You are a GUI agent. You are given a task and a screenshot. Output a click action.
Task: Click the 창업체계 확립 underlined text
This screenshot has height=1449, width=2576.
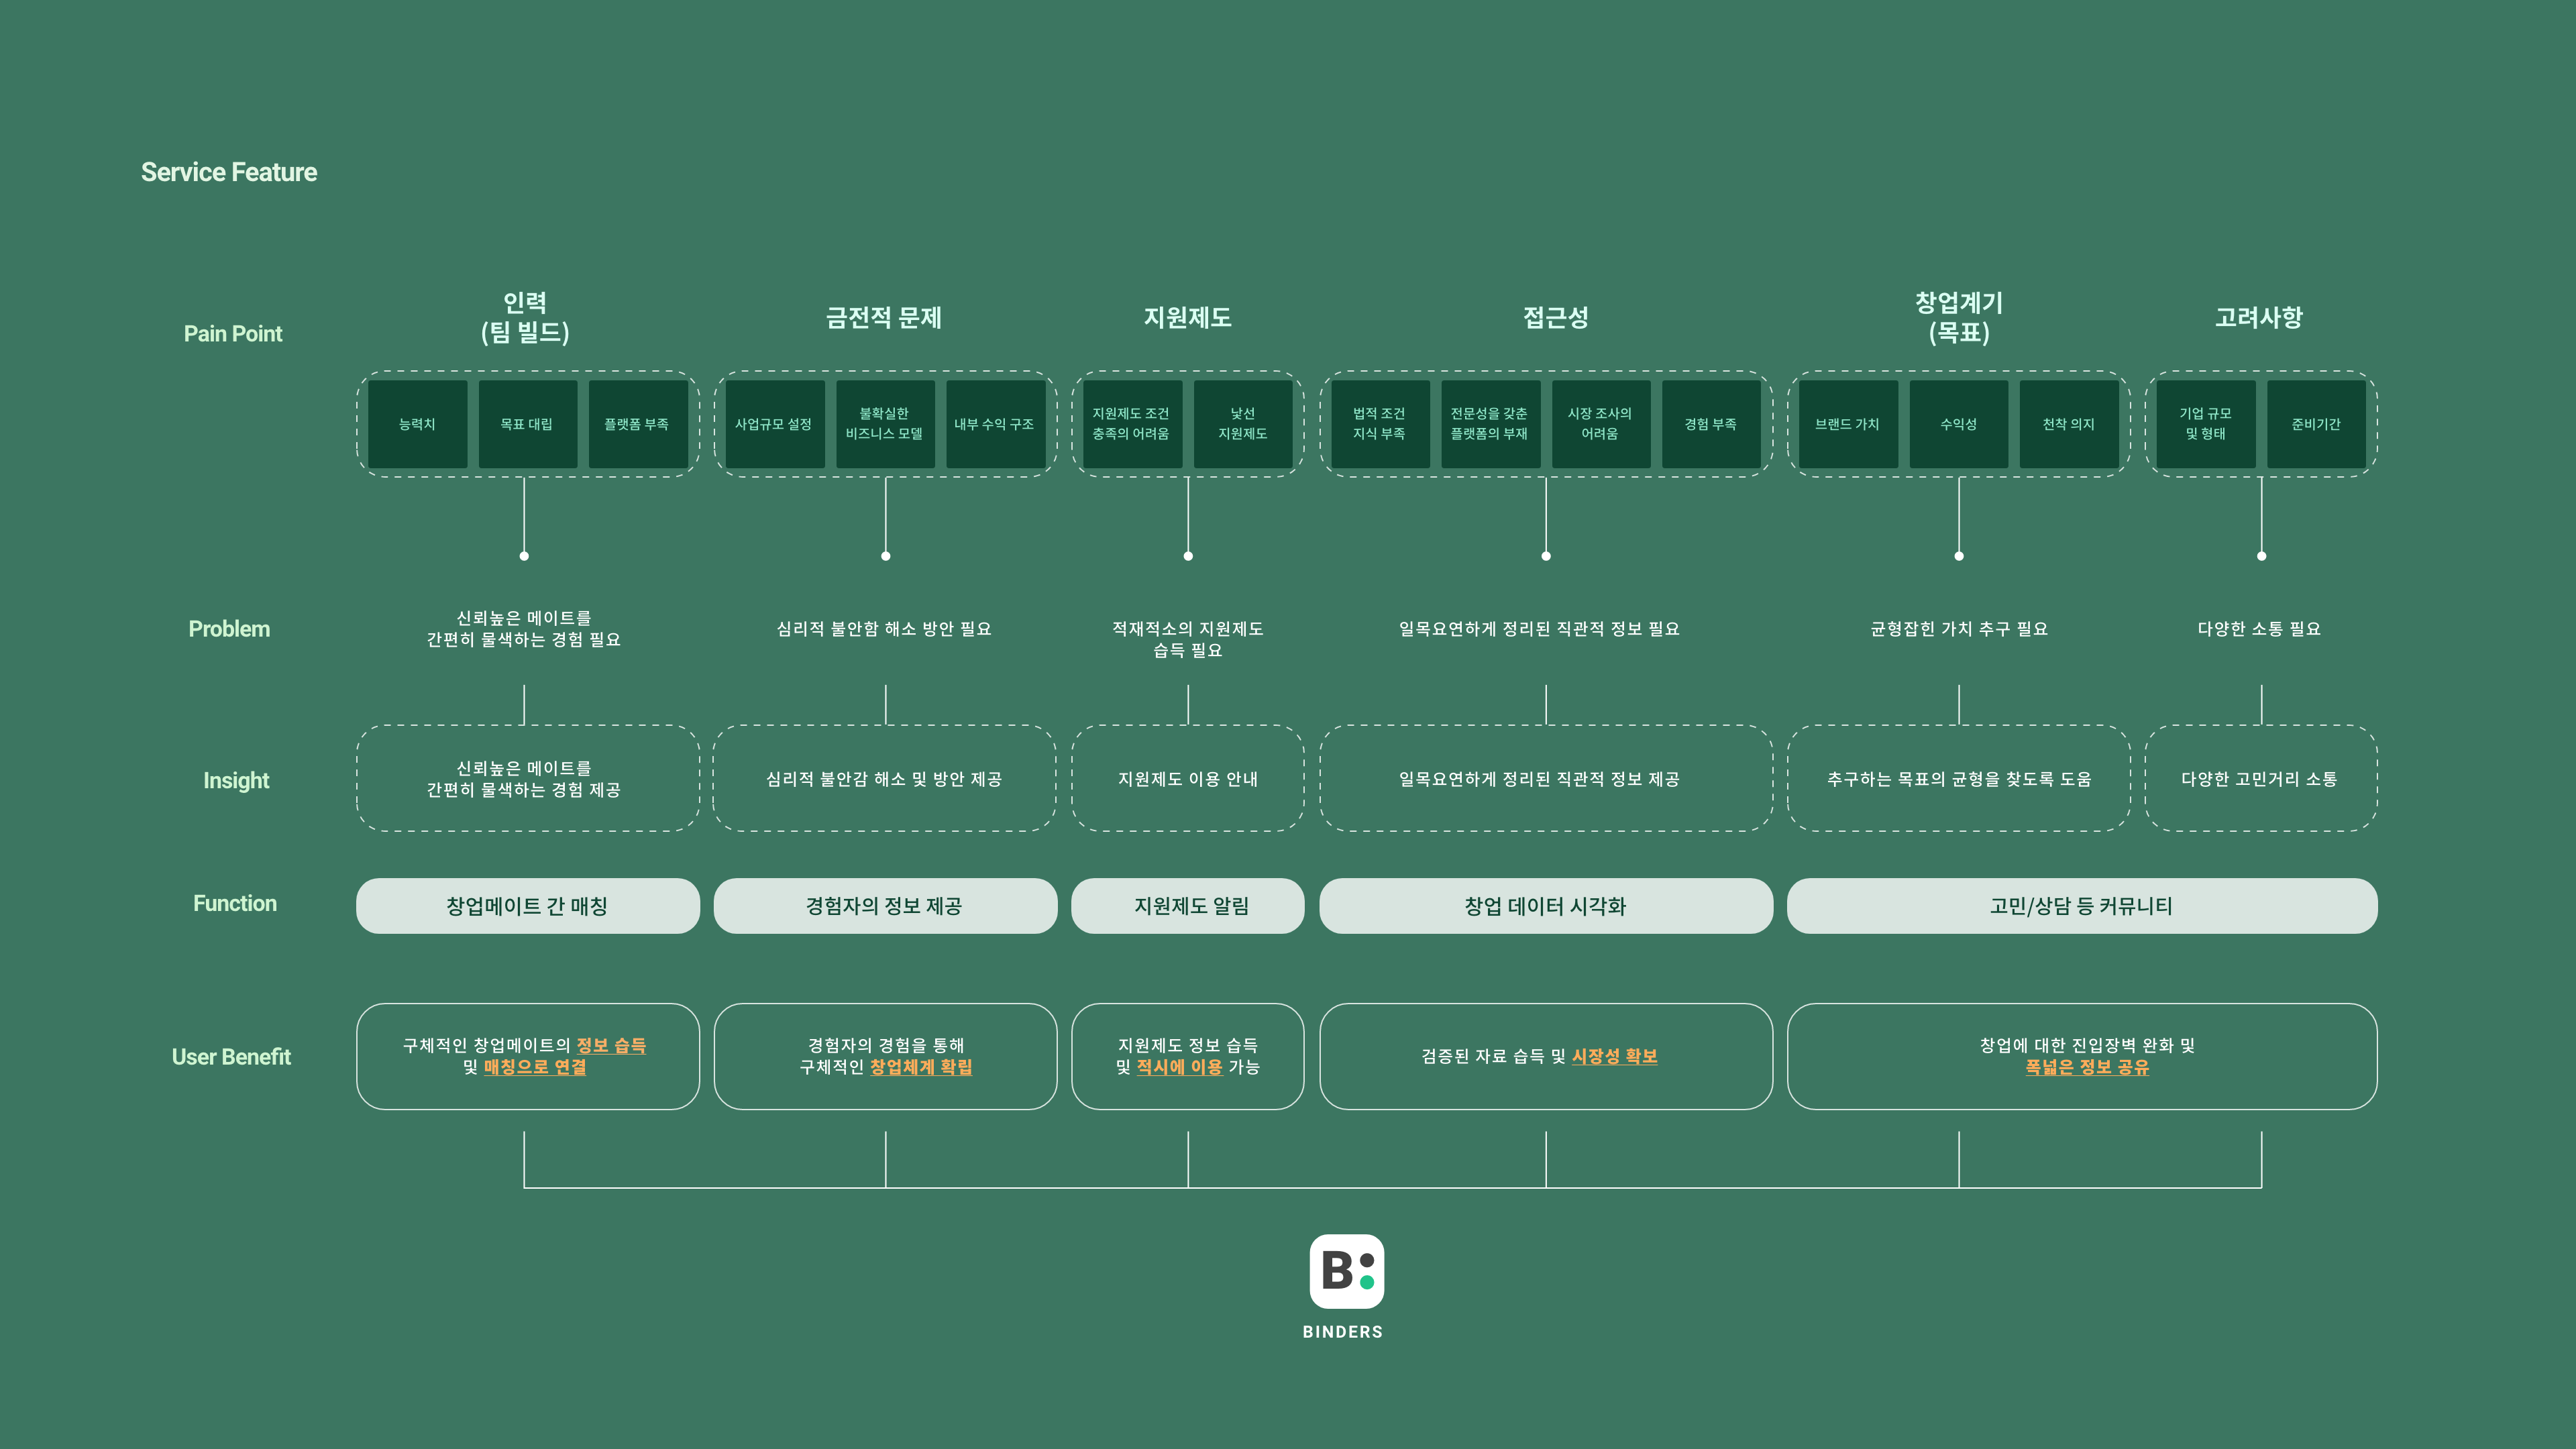pyautogui.click(x=921, y=1067)
